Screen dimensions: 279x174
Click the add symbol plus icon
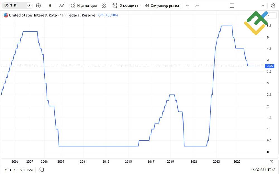pos(38,6)
